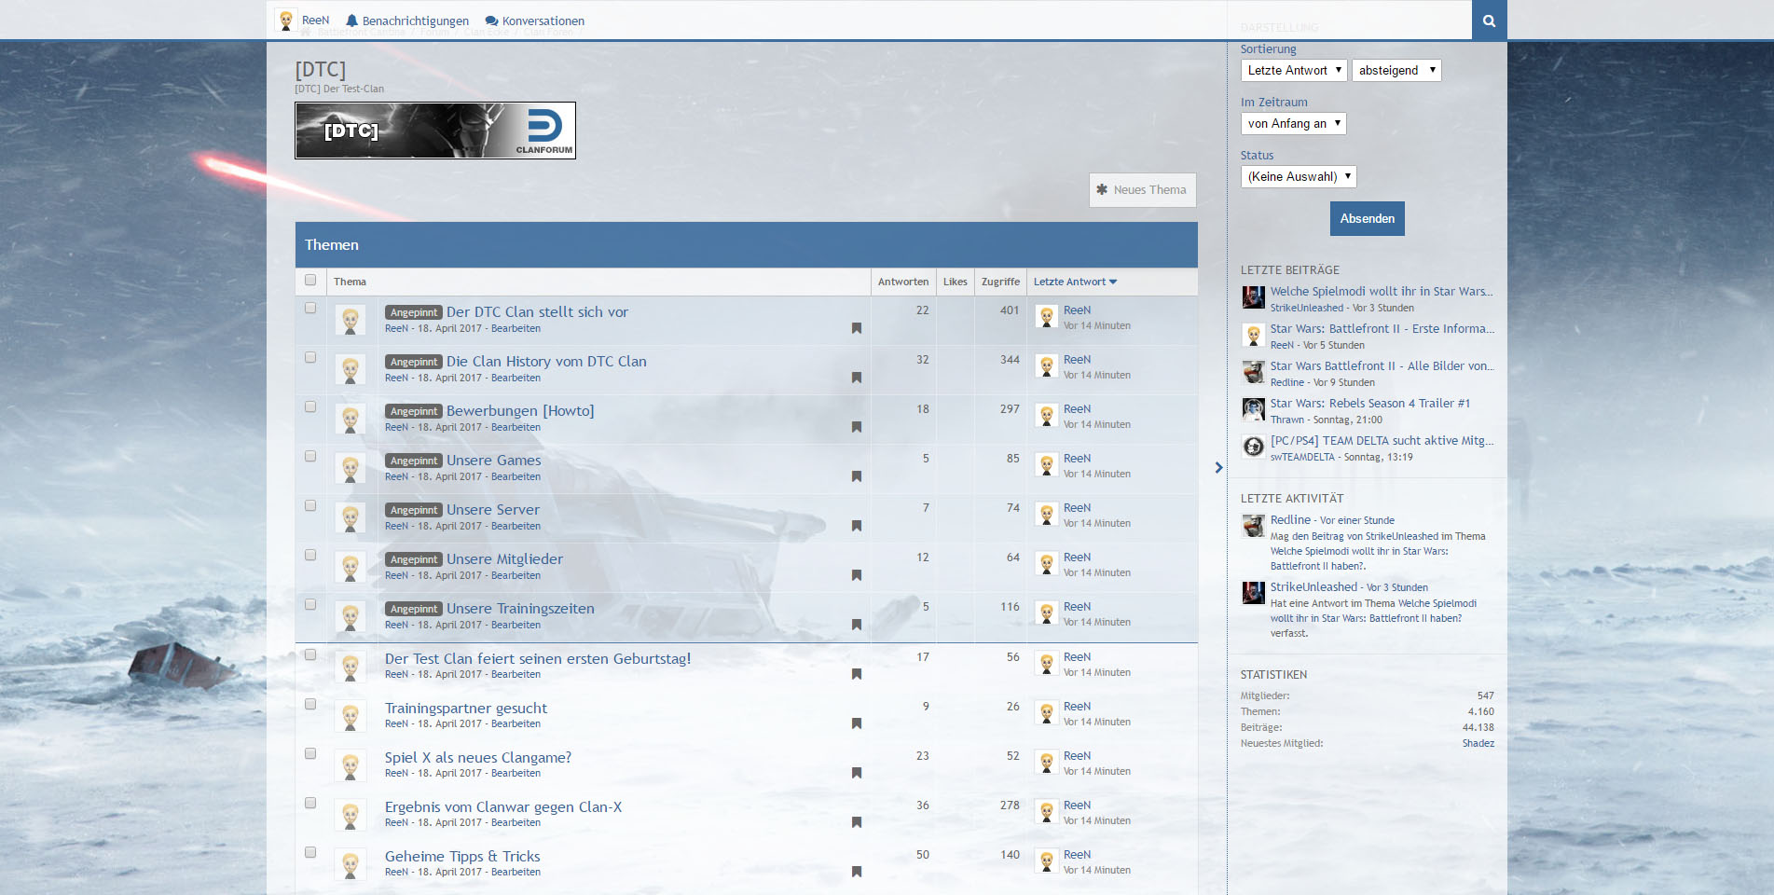Check the box for Der DTC Clan stellt sich vor
1774x895 pixels.
(310, 308)
